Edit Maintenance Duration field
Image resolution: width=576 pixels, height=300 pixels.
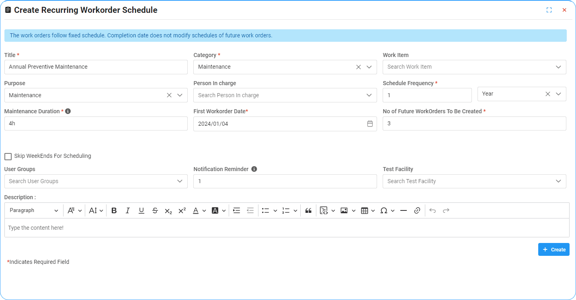coord(96,124)
